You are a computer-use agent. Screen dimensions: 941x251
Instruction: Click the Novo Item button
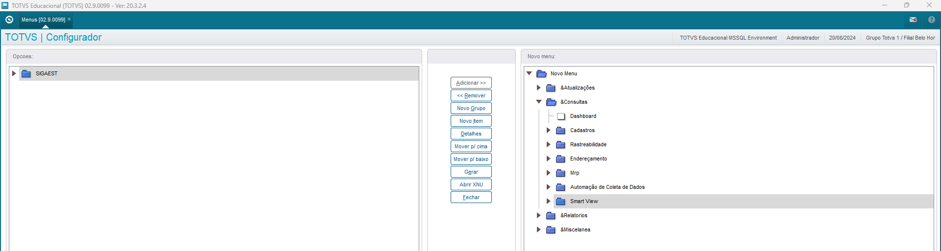point(471,121)
